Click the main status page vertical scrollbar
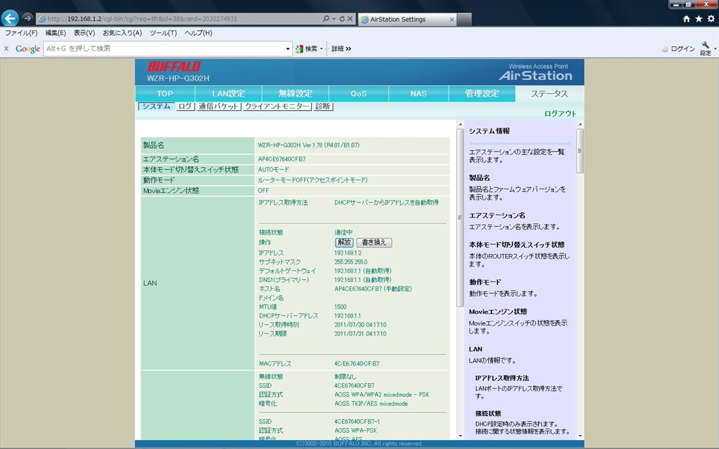This screenshot has height=449, width=719. pos(460,281)
